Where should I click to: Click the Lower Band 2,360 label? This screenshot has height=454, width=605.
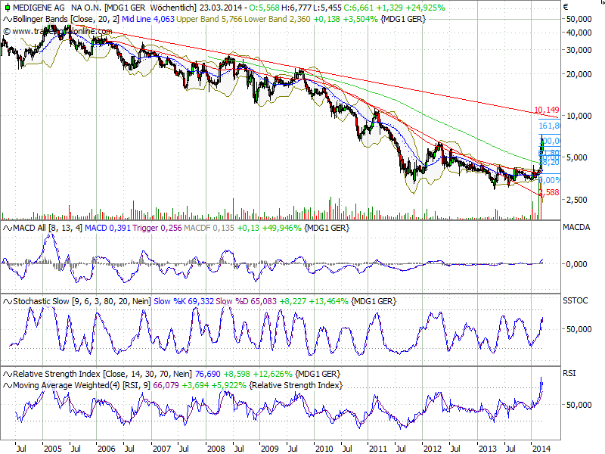point(277,20)
